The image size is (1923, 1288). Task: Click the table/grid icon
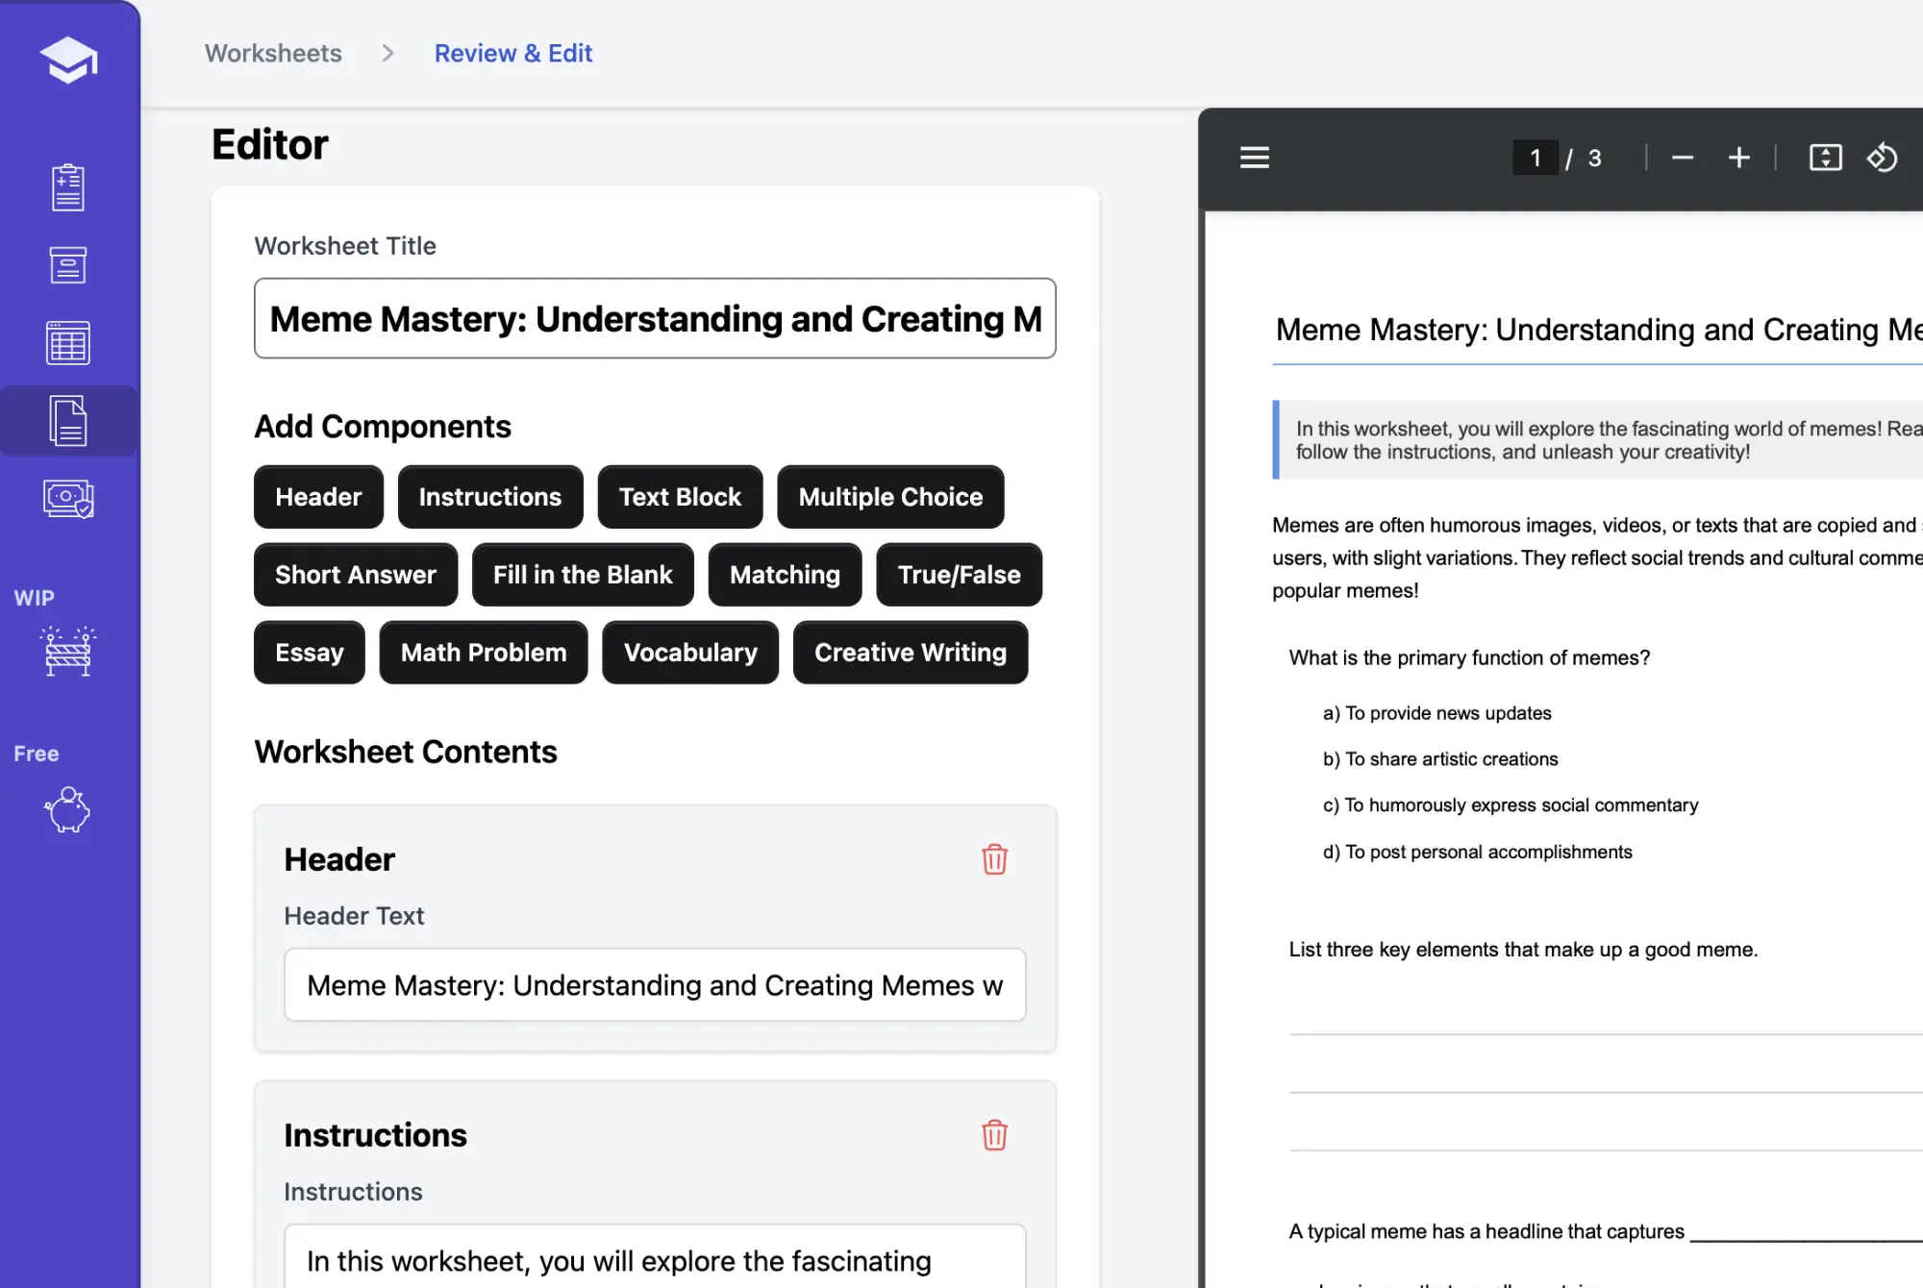(x=67, y=340)
